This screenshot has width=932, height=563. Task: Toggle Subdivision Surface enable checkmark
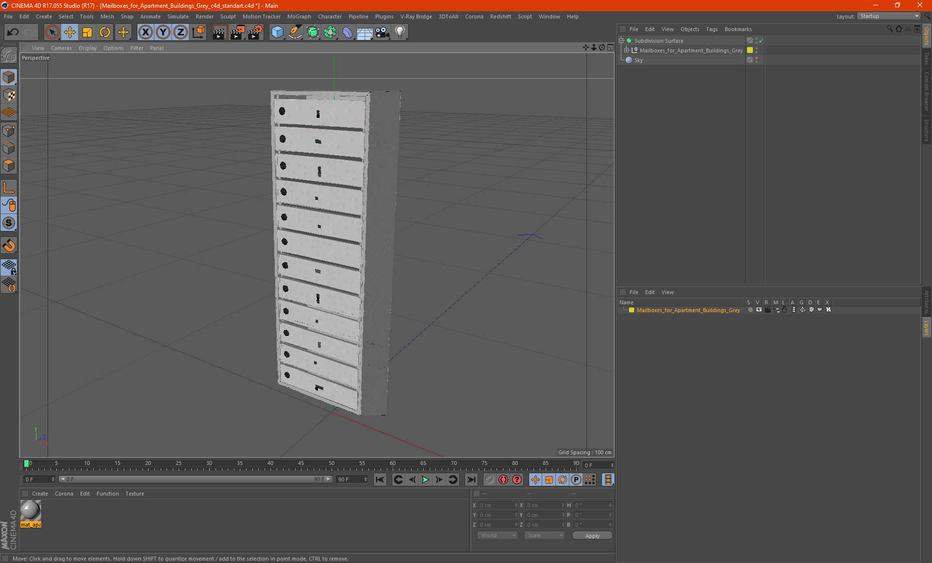tap(761, 41)
